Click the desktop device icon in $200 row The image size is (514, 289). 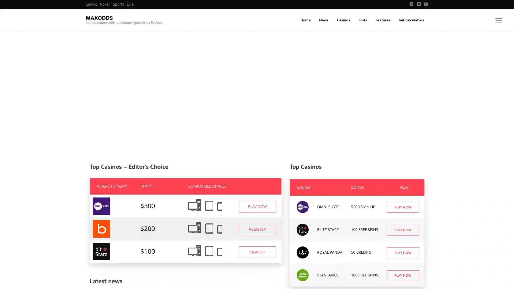[195, 228]
